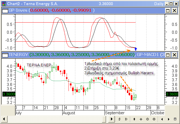
Task: Click the four-way pan arrows icon
Action: [141, 119]
